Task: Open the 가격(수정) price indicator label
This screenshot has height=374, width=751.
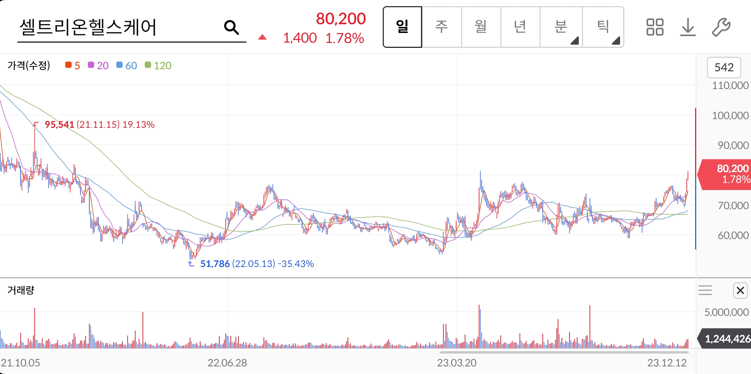Action: click(x=29, y=65)
